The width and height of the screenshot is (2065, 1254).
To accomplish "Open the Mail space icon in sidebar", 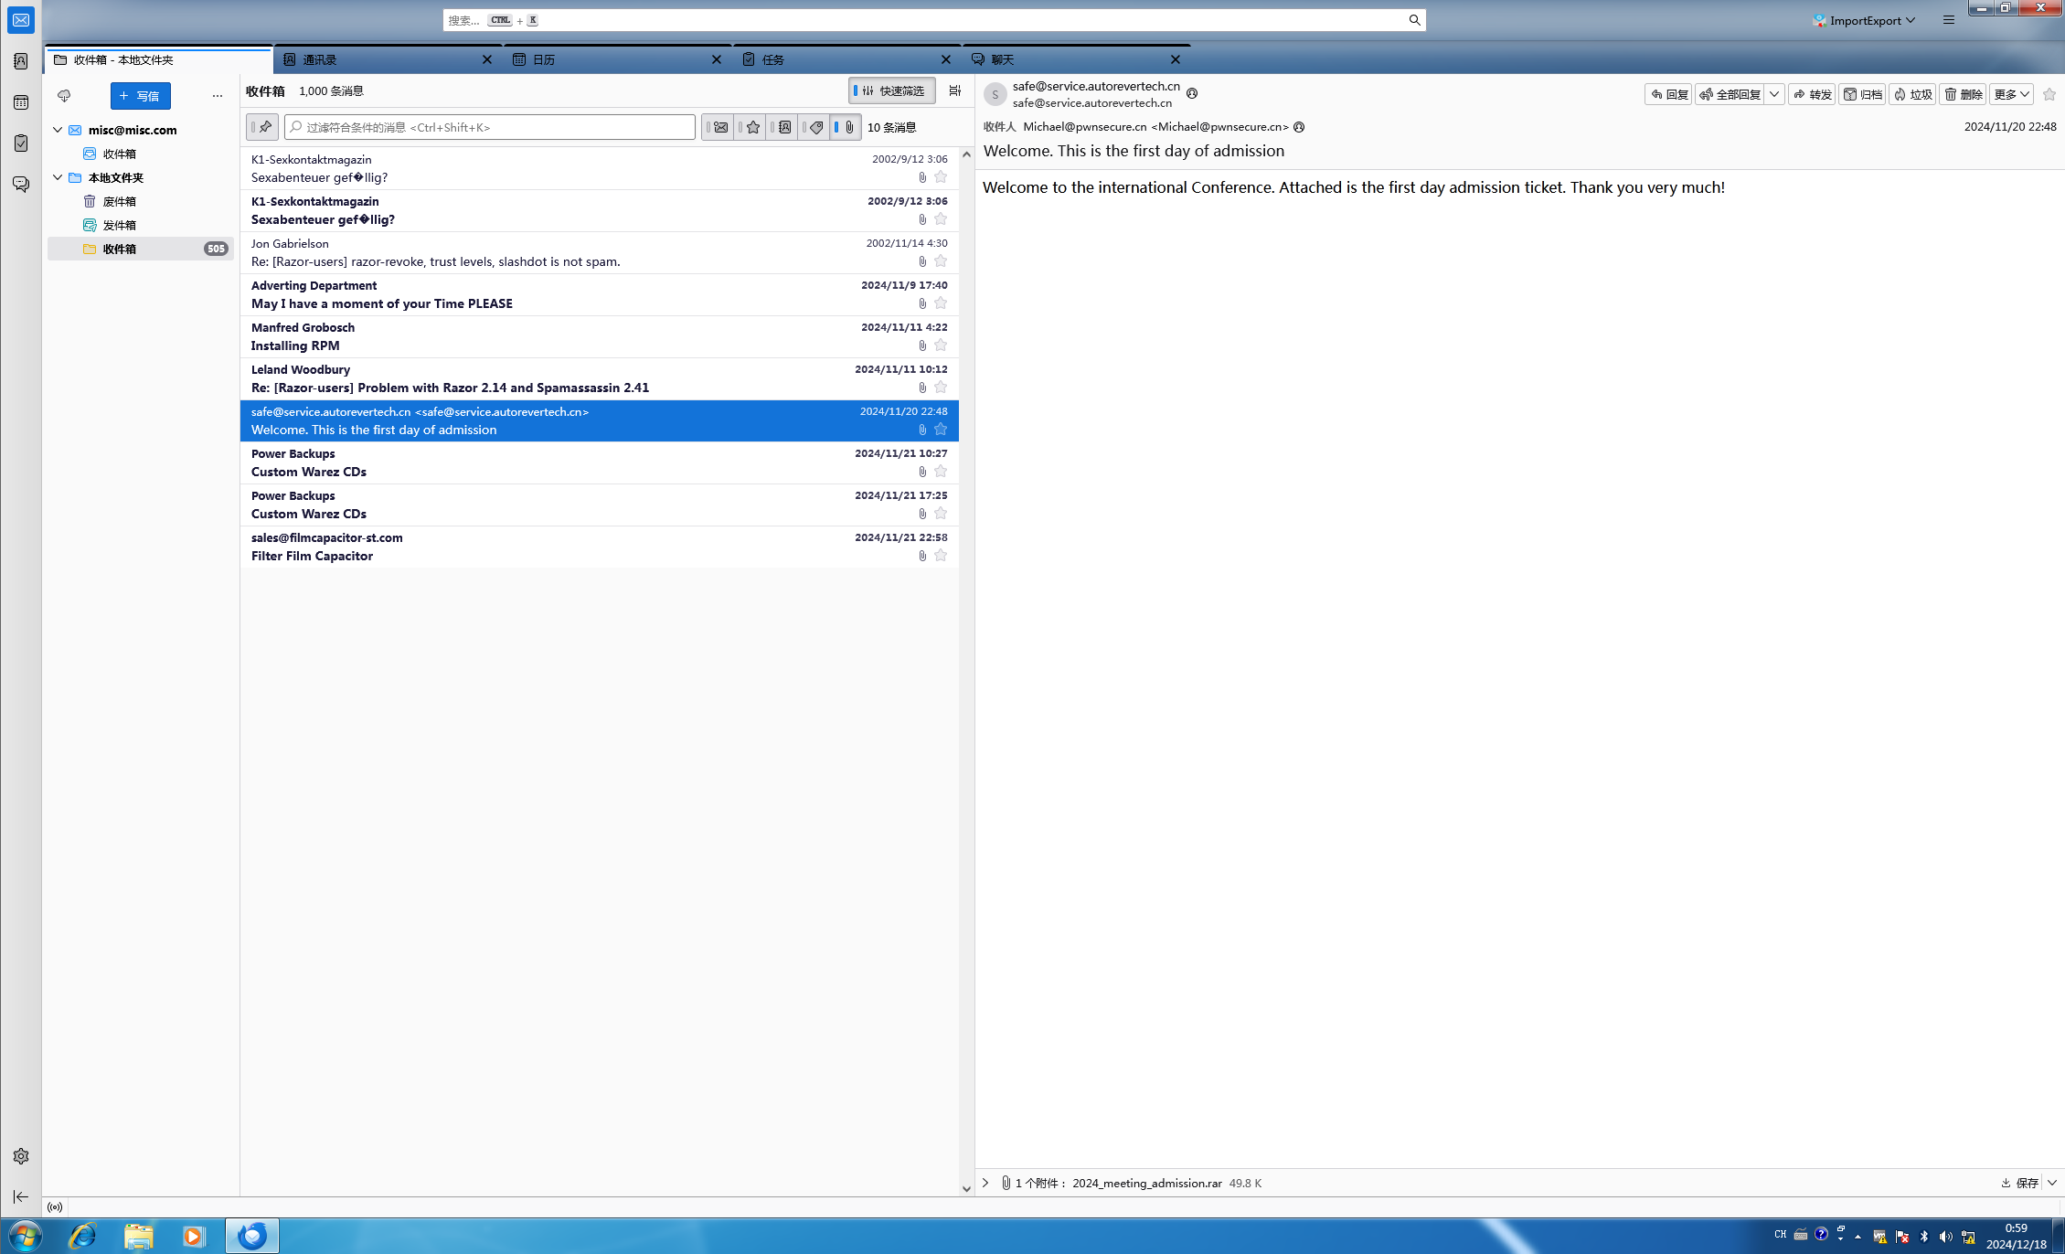I will click(x=21, y=20).
